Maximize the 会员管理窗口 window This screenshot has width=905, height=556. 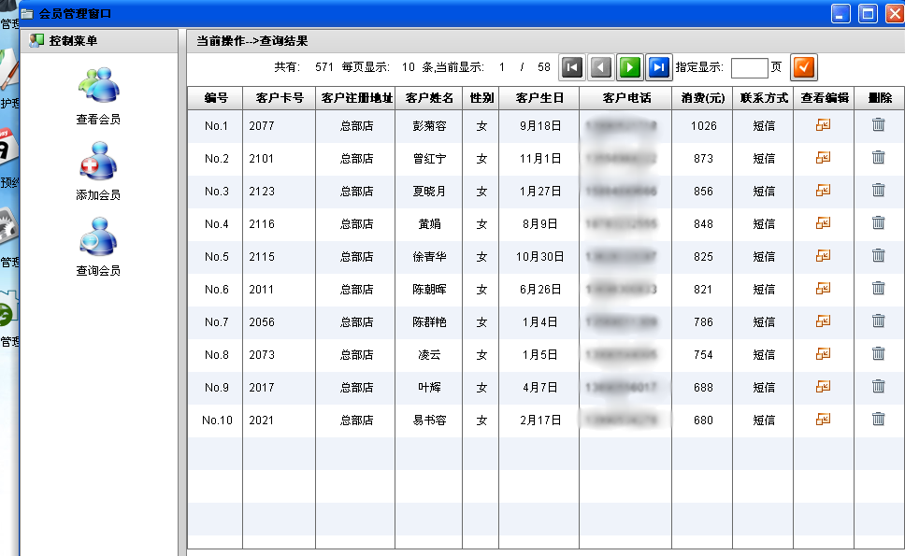click(868, 13)
